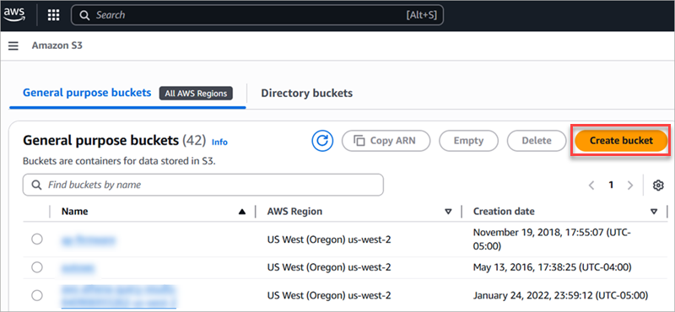675x312 pixels.
Task: Select radio for January 24, 2022 bucket
Action: [x=37, y=295]
